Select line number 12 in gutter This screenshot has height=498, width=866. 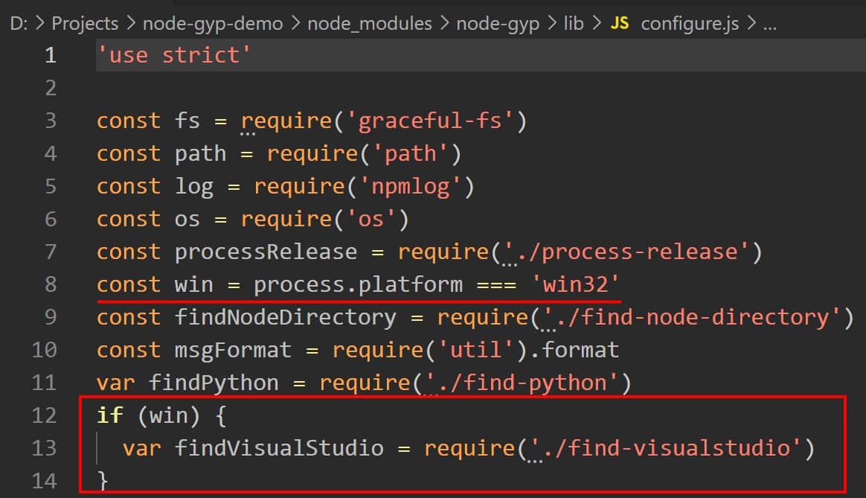[x=44, y=415]
